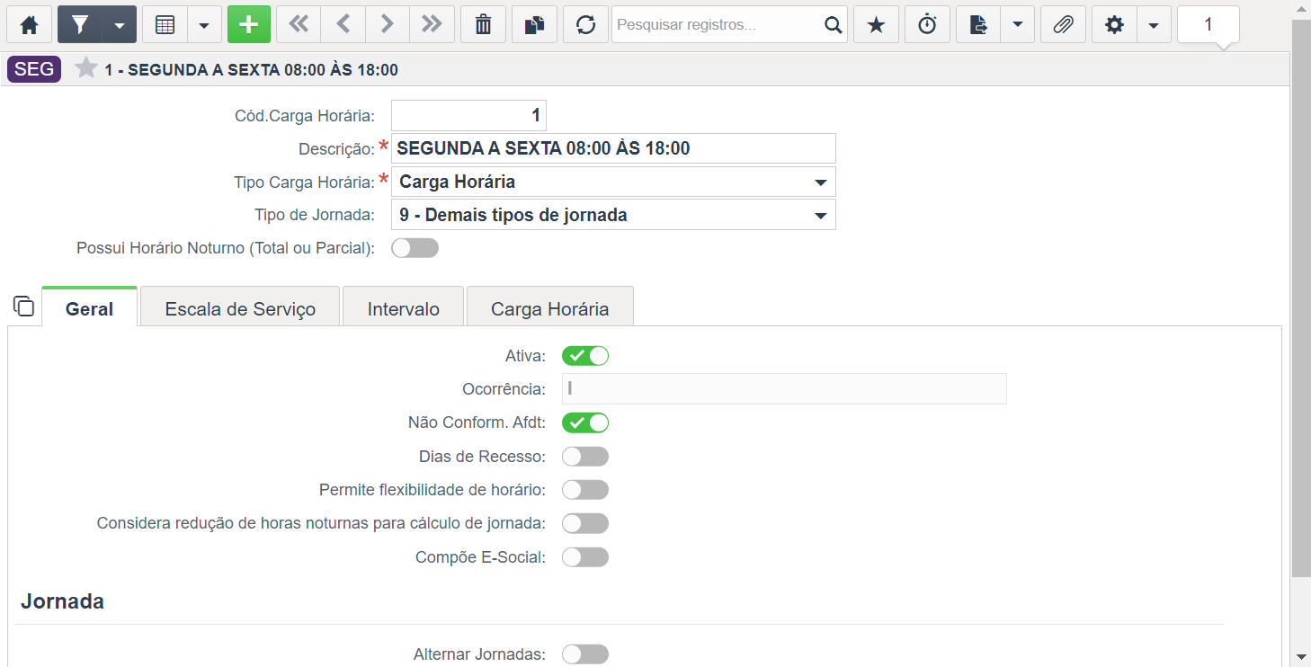Select the Geral tab
The image size is (1311, 667).
(x=89, y=308)
